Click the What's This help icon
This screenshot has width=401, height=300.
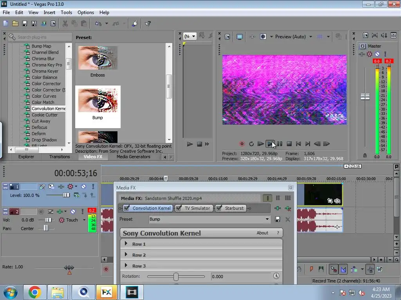[148, 24]
